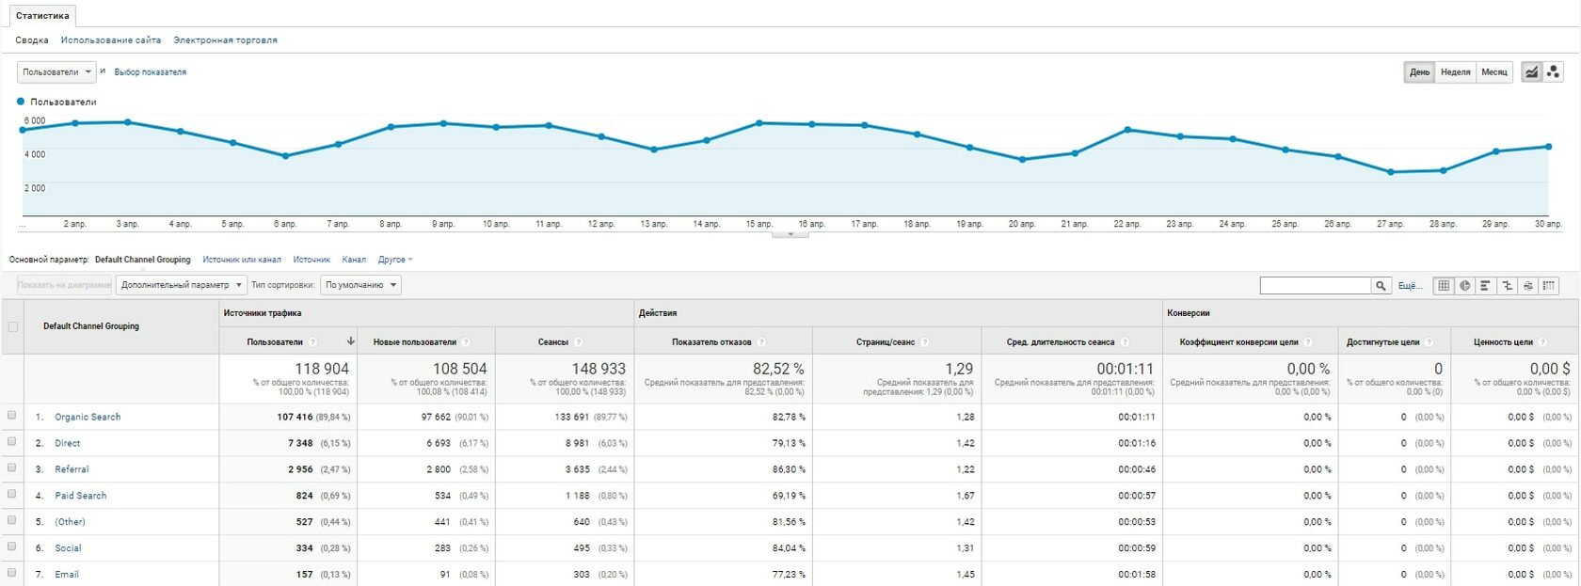The image size is (1581, 586).
Task: Select the term cloud view icon
Action: pos(1527,285)
